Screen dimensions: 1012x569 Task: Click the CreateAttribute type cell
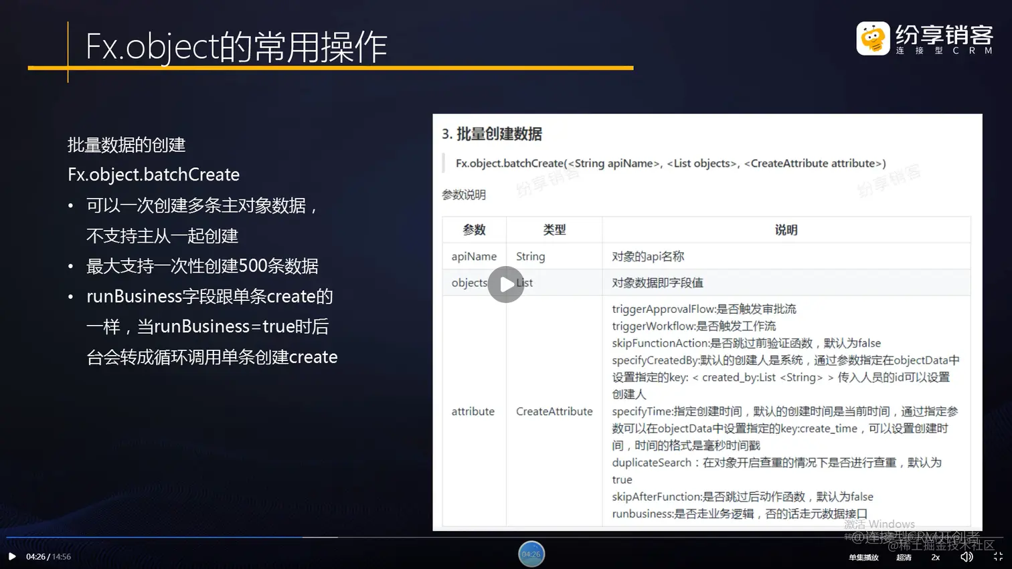(554, 411)
